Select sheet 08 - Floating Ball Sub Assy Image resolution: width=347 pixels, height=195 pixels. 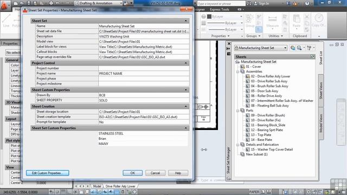pyautogui.click(x=269, y=106)
